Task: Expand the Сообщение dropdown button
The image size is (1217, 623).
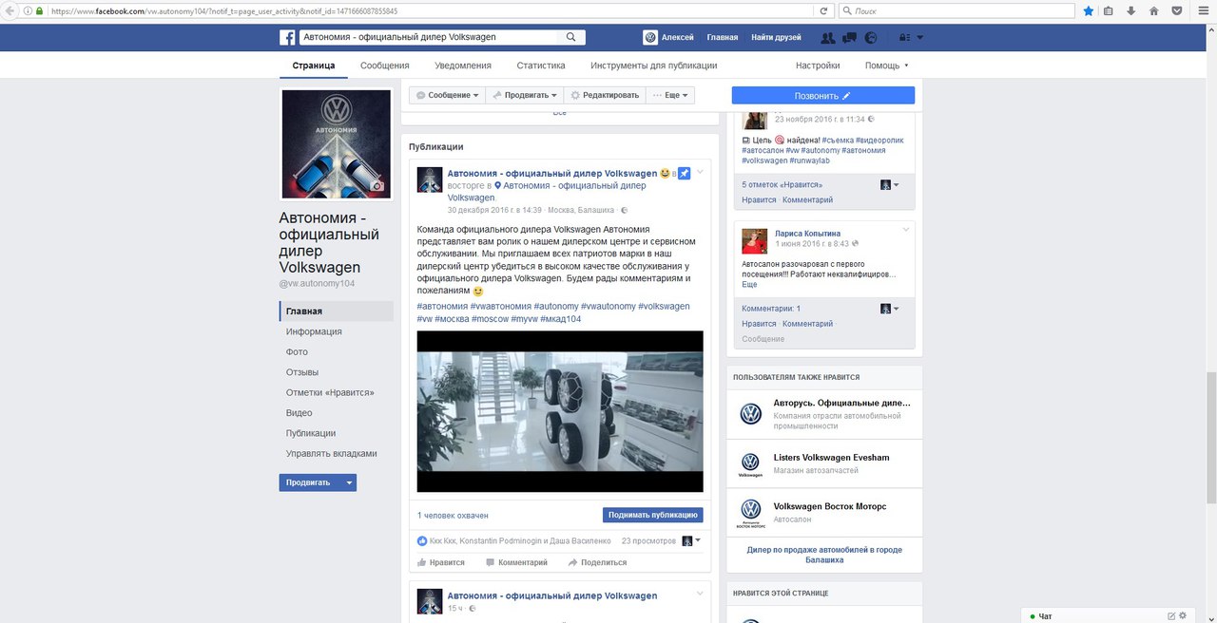Action: (x=447, y=95)
